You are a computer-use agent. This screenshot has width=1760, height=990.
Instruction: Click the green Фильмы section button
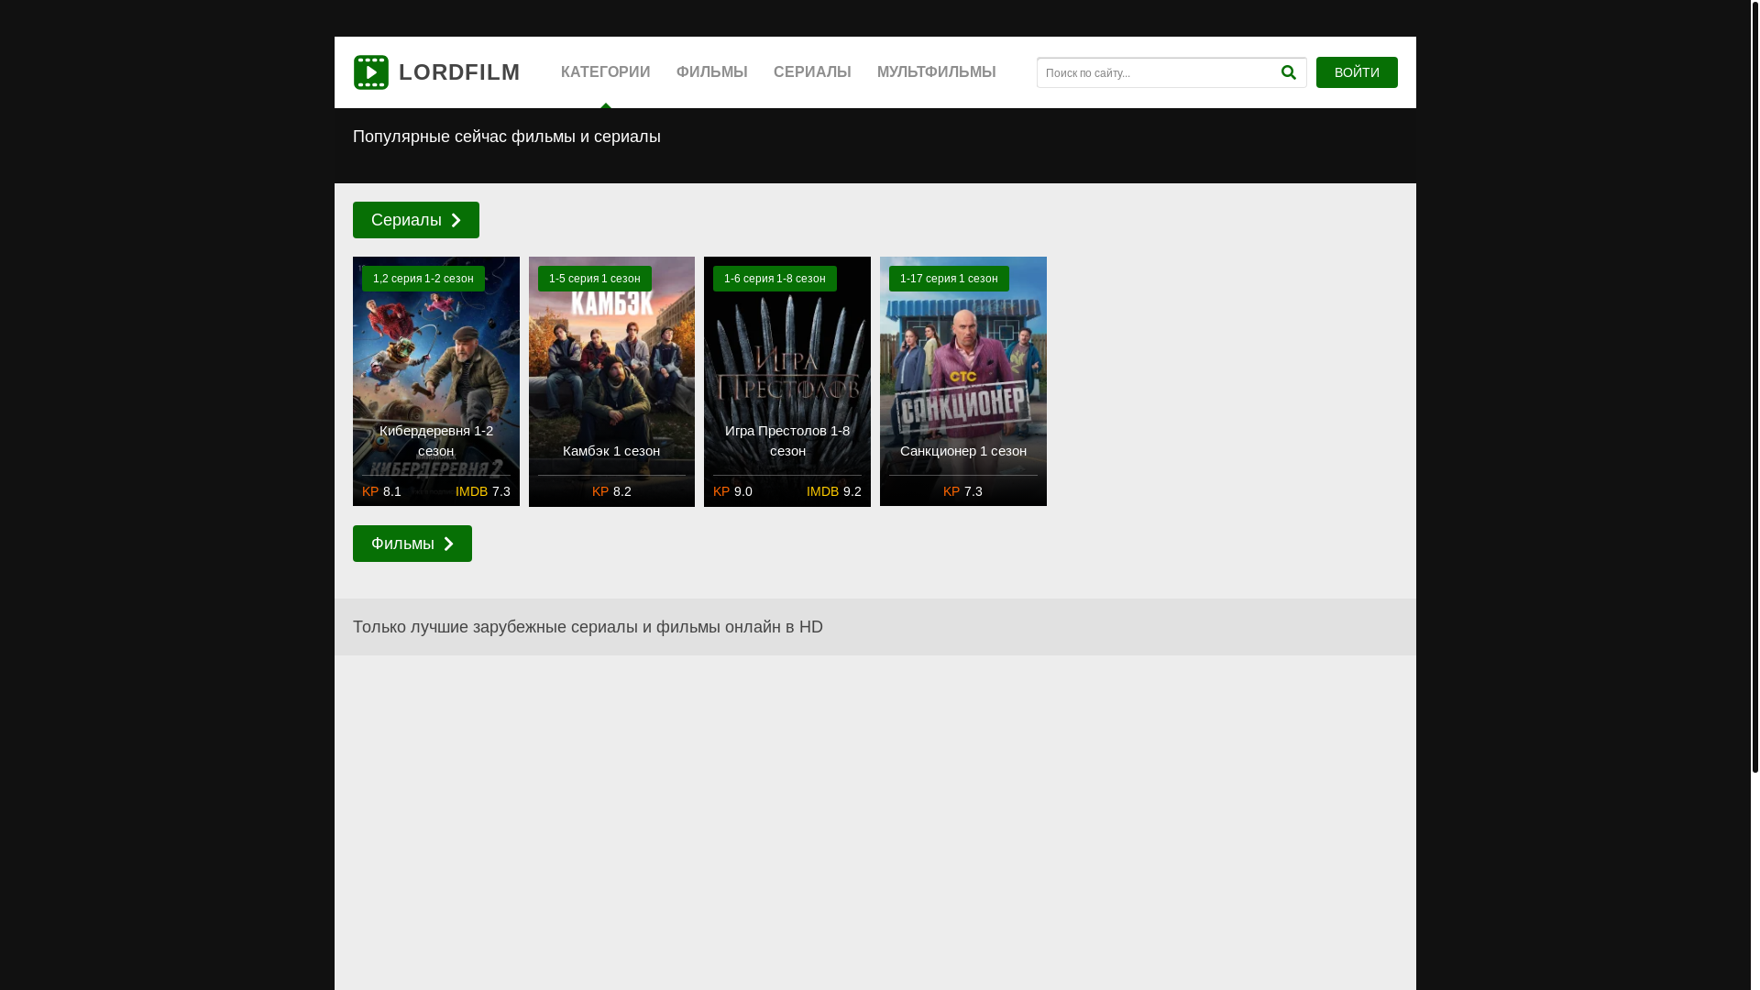(x=412, y=544)
